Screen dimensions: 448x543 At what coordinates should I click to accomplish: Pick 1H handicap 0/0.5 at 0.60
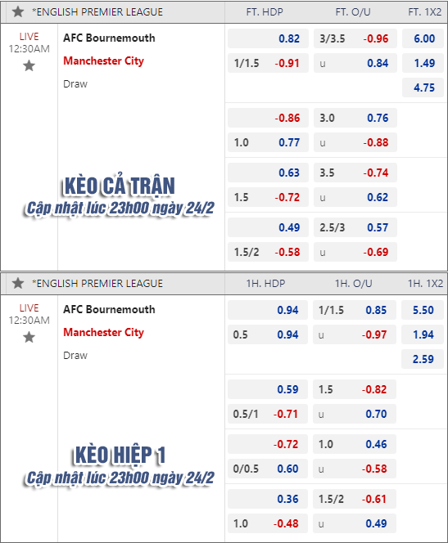point(268,469)
